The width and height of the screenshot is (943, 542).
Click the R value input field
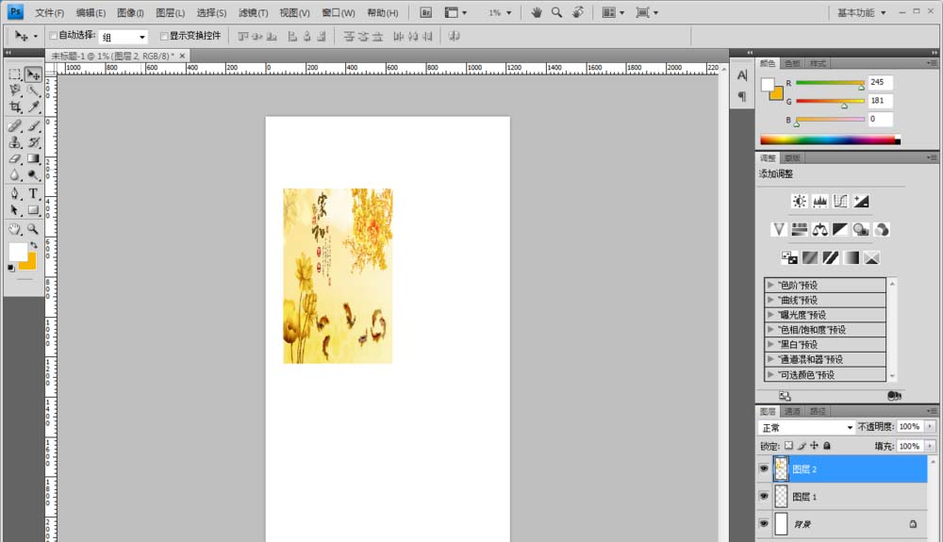pyautogui.click(x=881, y=82)
